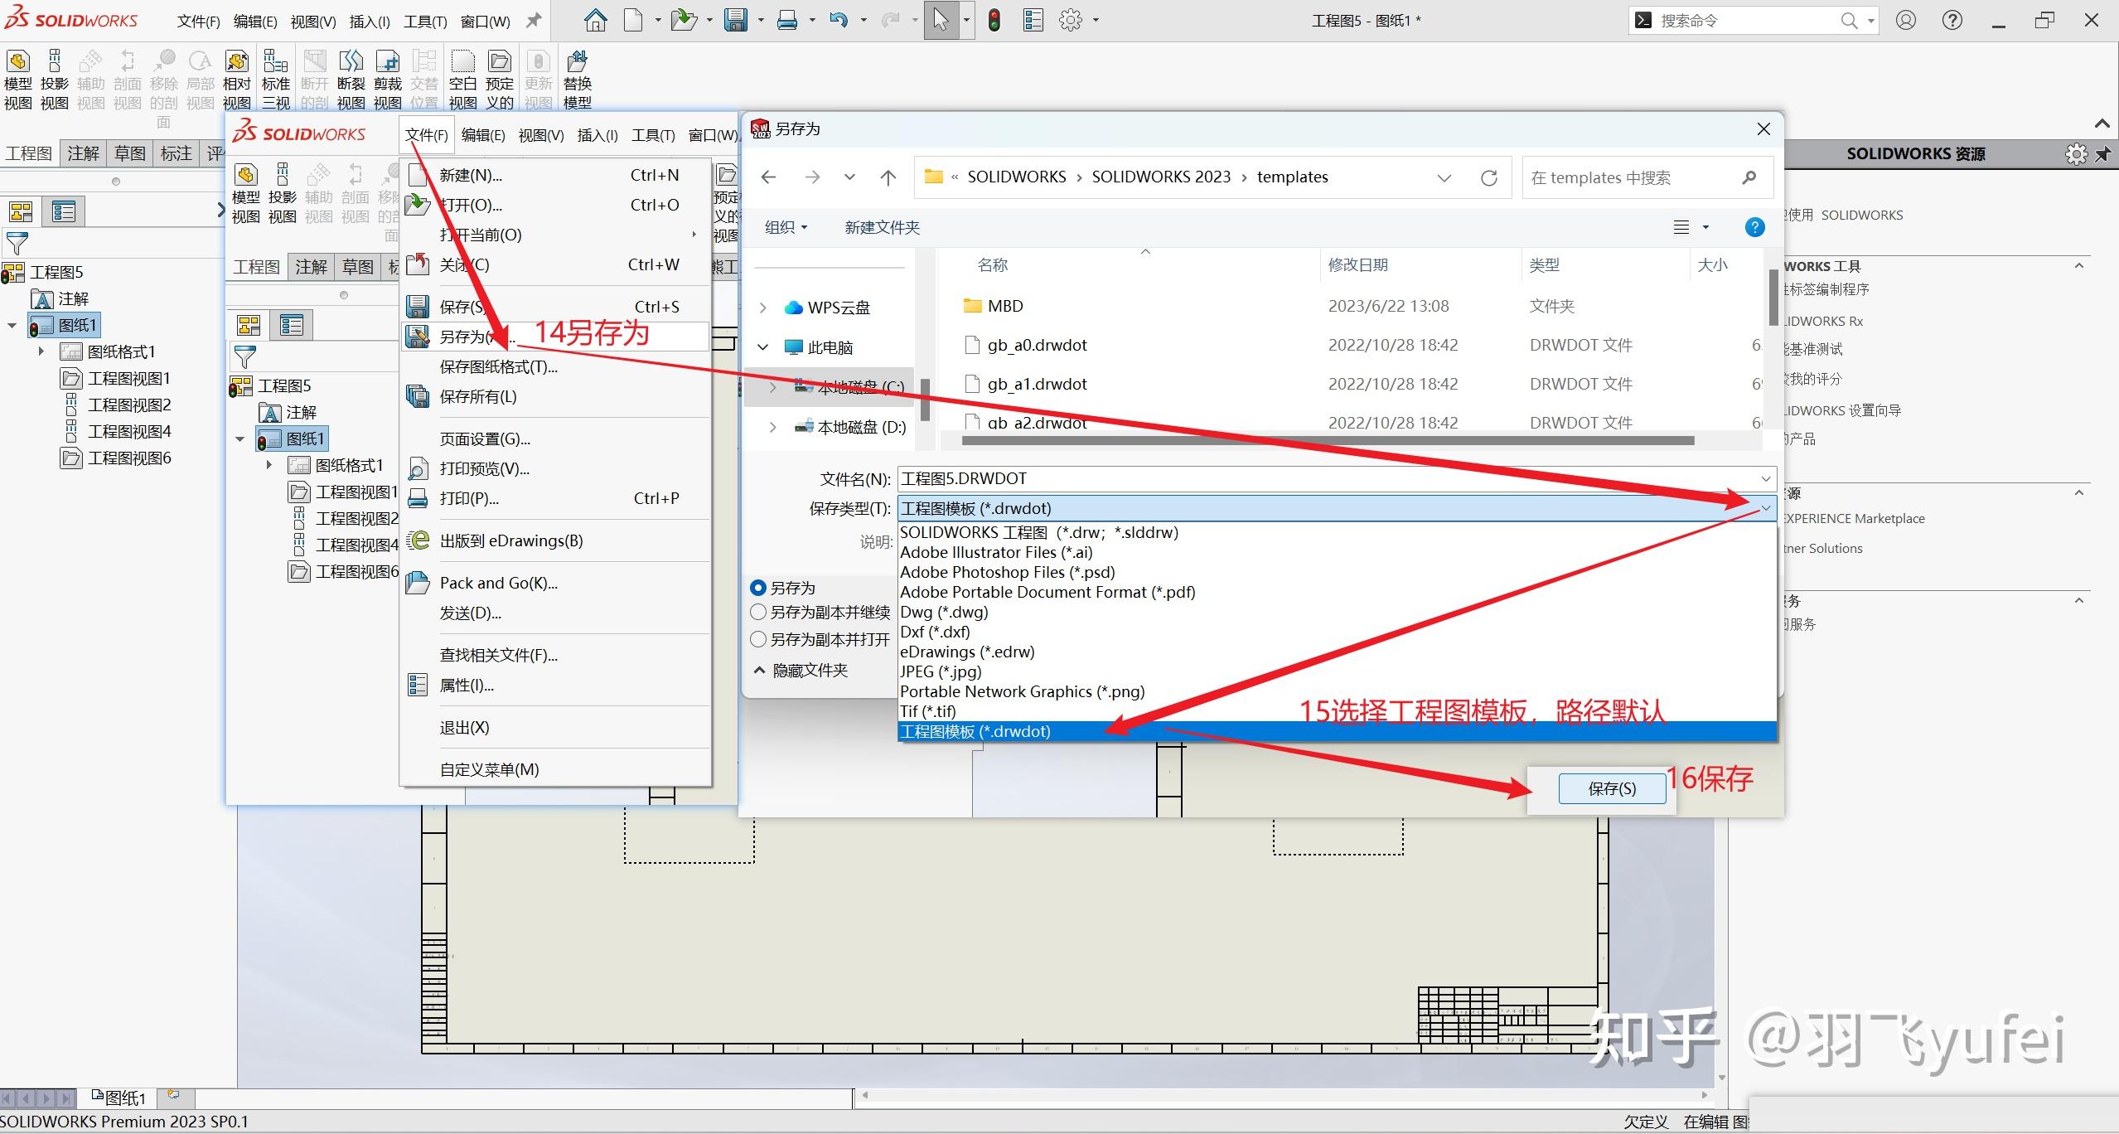Open the 窗口(W) menu
Image resolution: width=2119 pixels, height=1134 pixels.
pos(485,21)
